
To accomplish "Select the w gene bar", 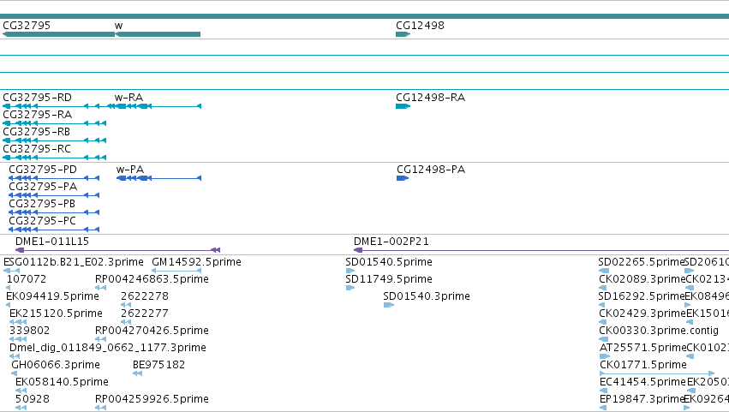I will 158,34.
